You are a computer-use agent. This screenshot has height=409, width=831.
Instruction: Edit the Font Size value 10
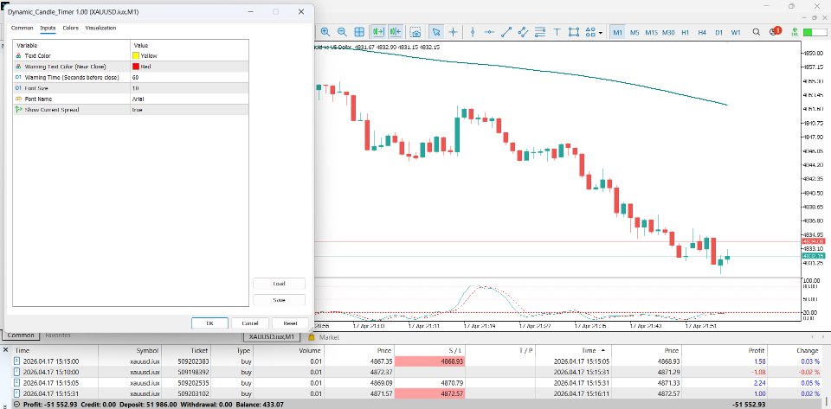pos(190,88)
